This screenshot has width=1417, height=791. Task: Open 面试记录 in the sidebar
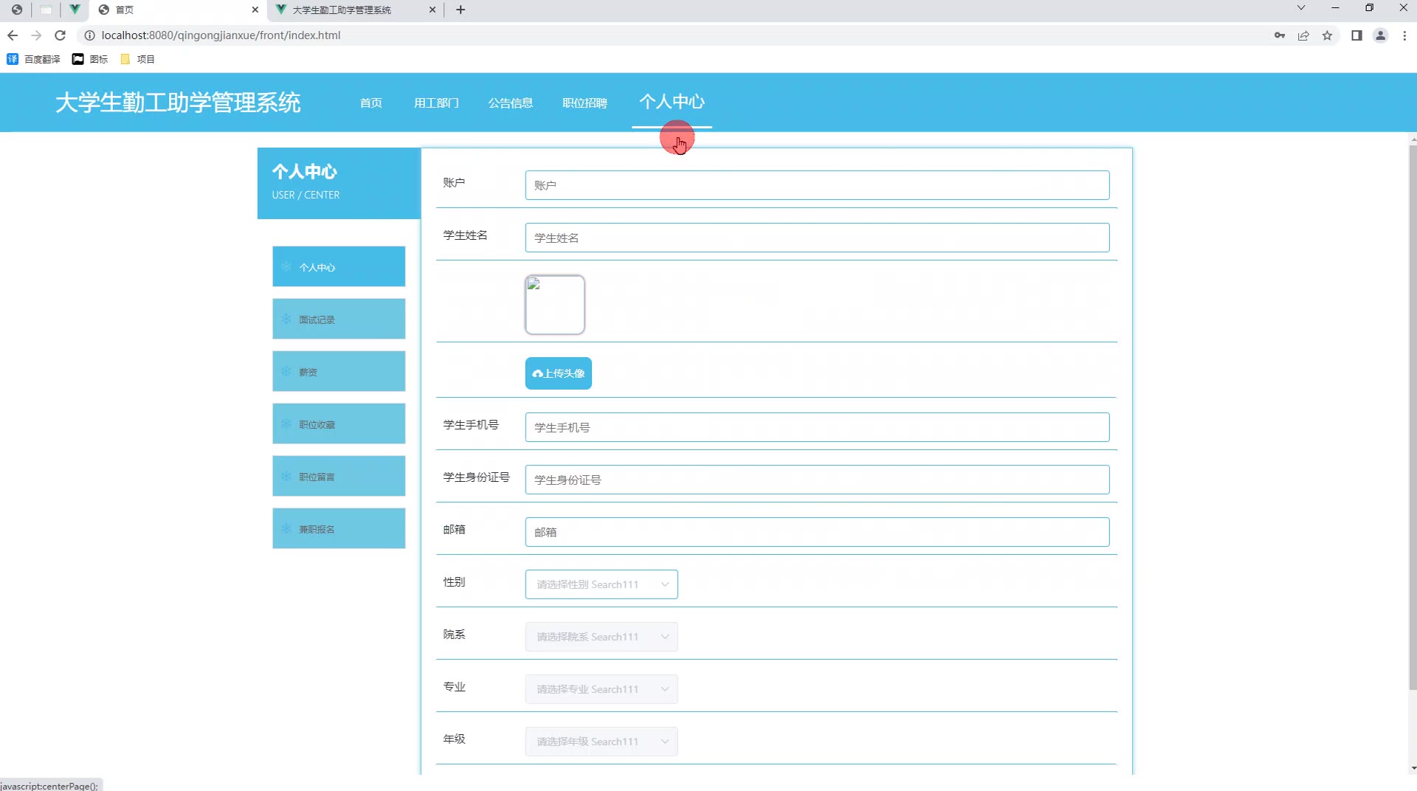pos(339,319)
